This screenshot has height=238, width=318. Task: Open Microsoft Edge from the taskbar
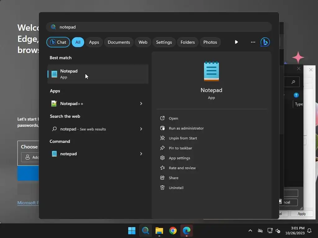tap(187, 231)
